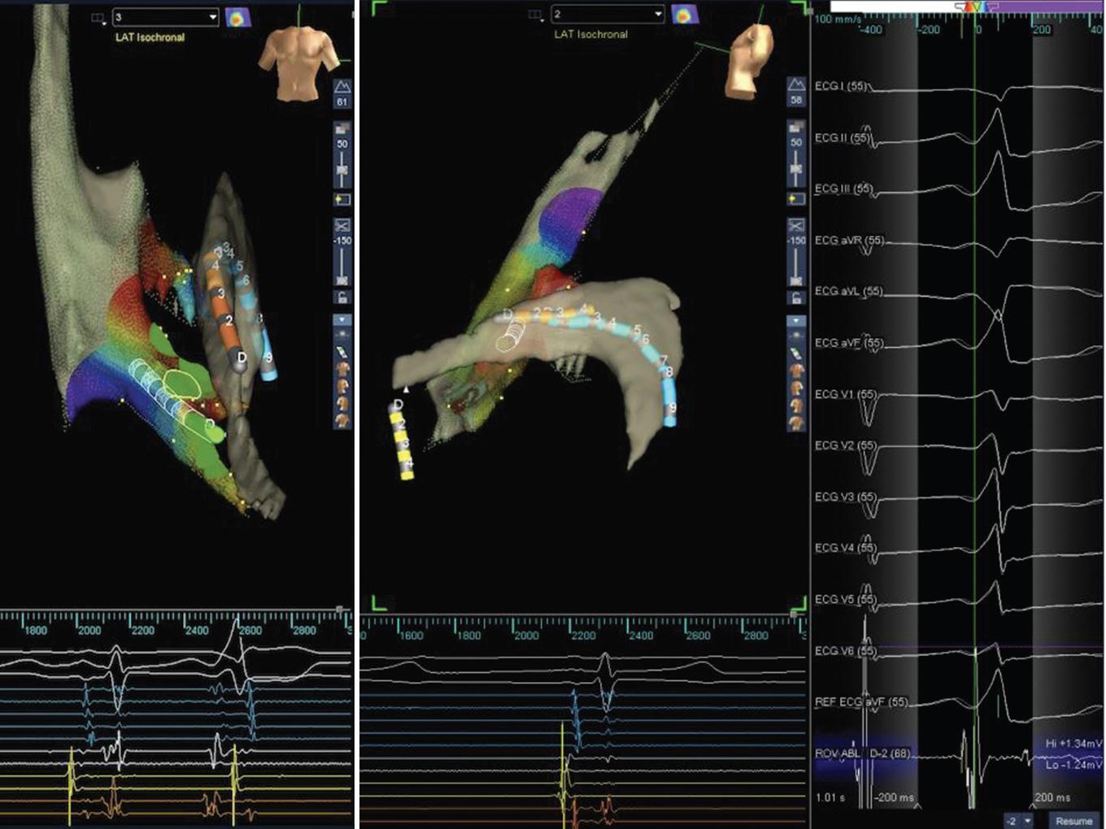Select the top torso view preset in middle view
This screenshot has height=829, width=1106.
(796, 371)
